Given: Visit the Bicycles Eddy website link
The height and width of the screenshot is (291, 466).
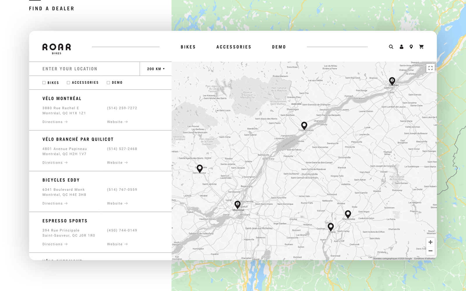Looking at the screenshot, I should tap(117, 203).
